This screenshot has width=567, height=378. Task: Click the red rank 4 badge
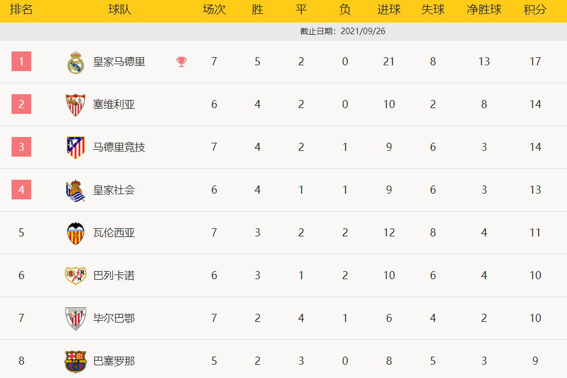tap(21, 190)
